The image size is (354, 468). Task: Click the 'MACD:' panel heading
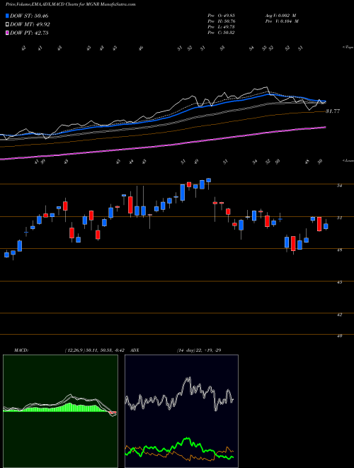point(21,350)
